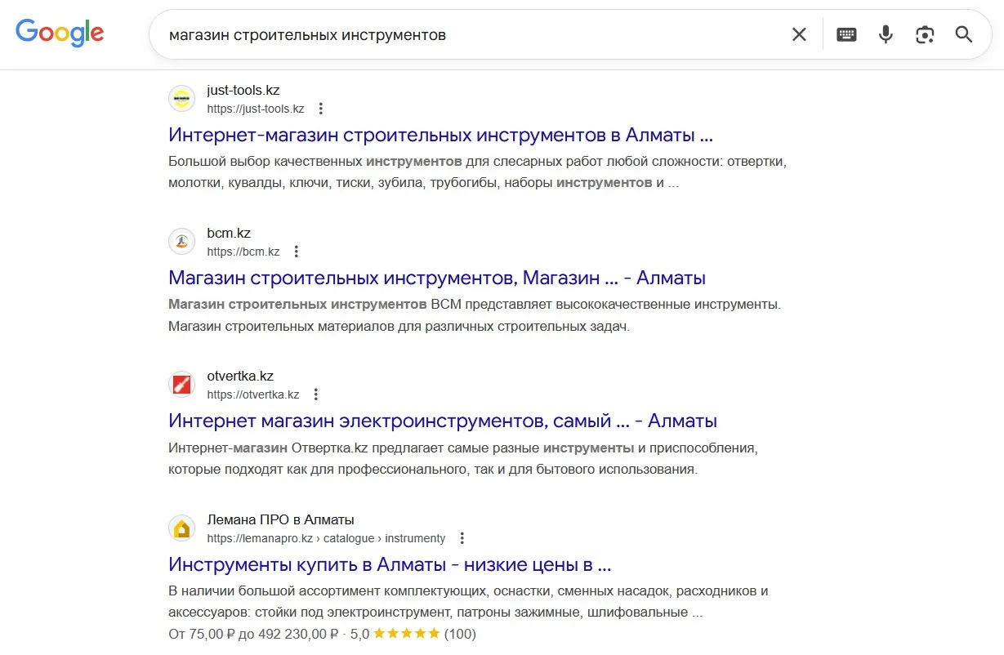Open "Инструменты купить в Алматы" result link
This screenshot has width=1004, height=655.
390,564
